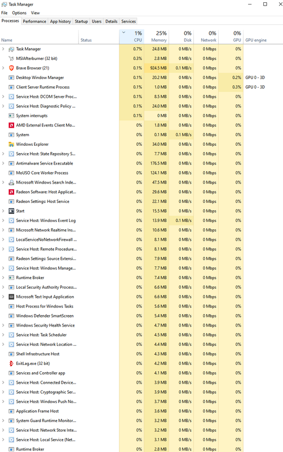Sort processes by the Network column
The width and height of the screenshot is (283, 452).
[206, 37]
